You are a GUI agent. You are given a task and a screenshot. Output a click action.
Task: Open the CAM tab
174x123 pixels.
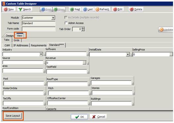pyautogui.click(x=7, y=45)
